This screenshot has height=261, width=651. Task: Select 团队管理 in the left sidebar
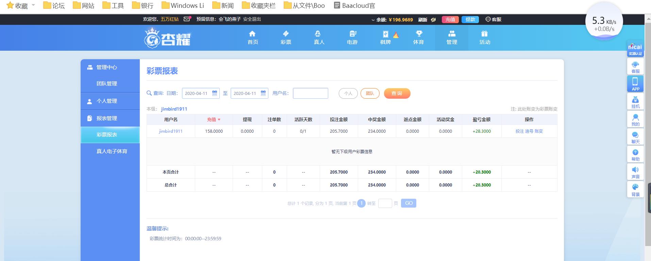[107, 84]
